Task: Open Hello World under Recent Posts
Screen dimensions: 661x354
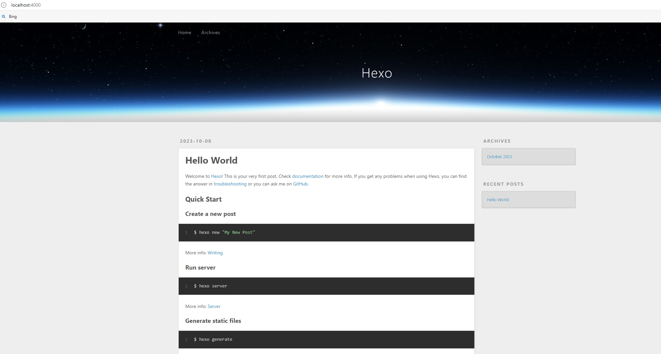Action: click(498, 200)
